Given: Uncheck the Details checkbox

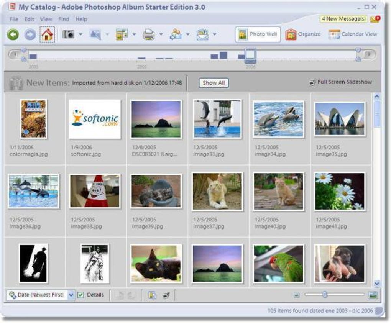Looking at the screenshot, I should pos(81,295).
